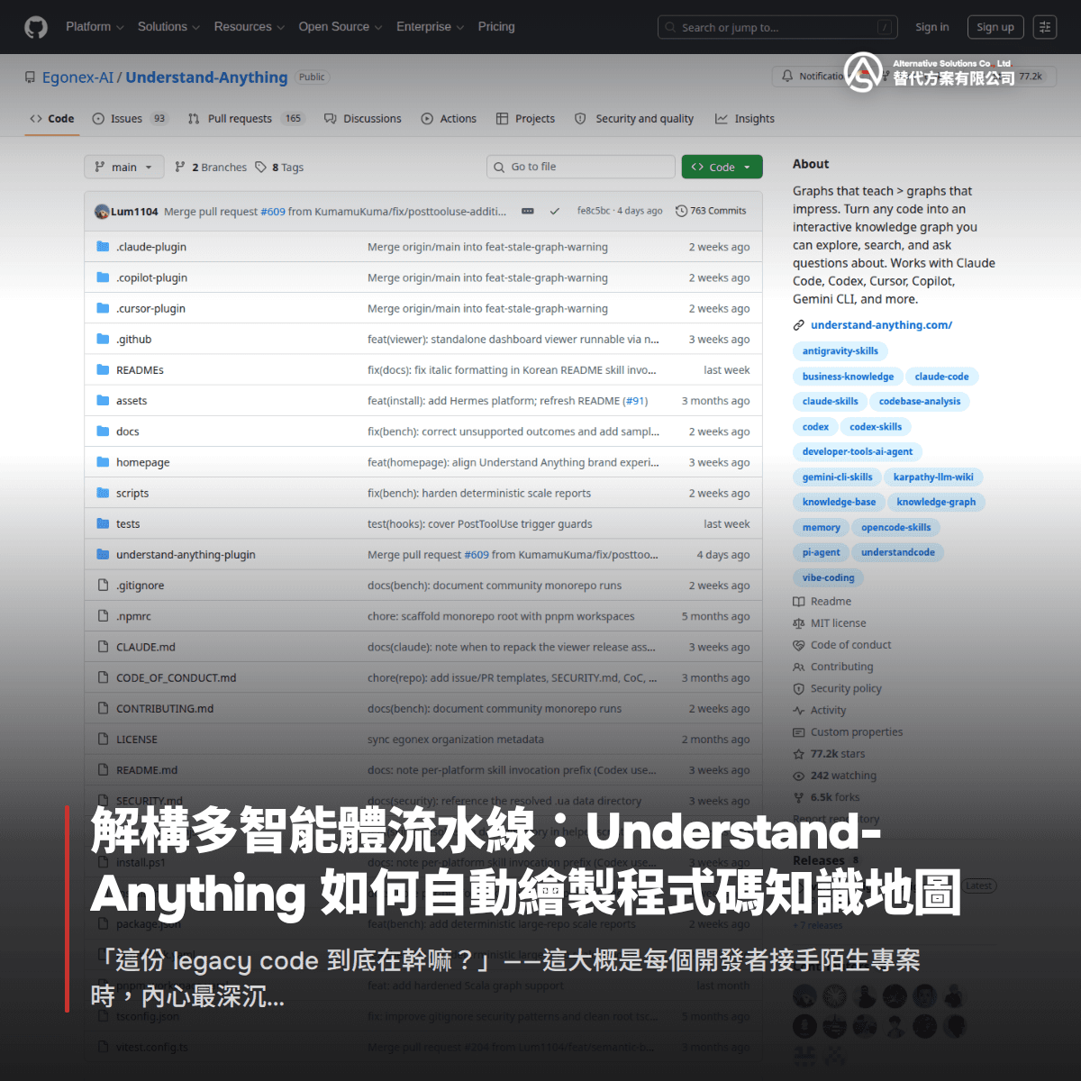Open the Resources dropdown
This screenshot has width=1081, height=1081.
249,27
